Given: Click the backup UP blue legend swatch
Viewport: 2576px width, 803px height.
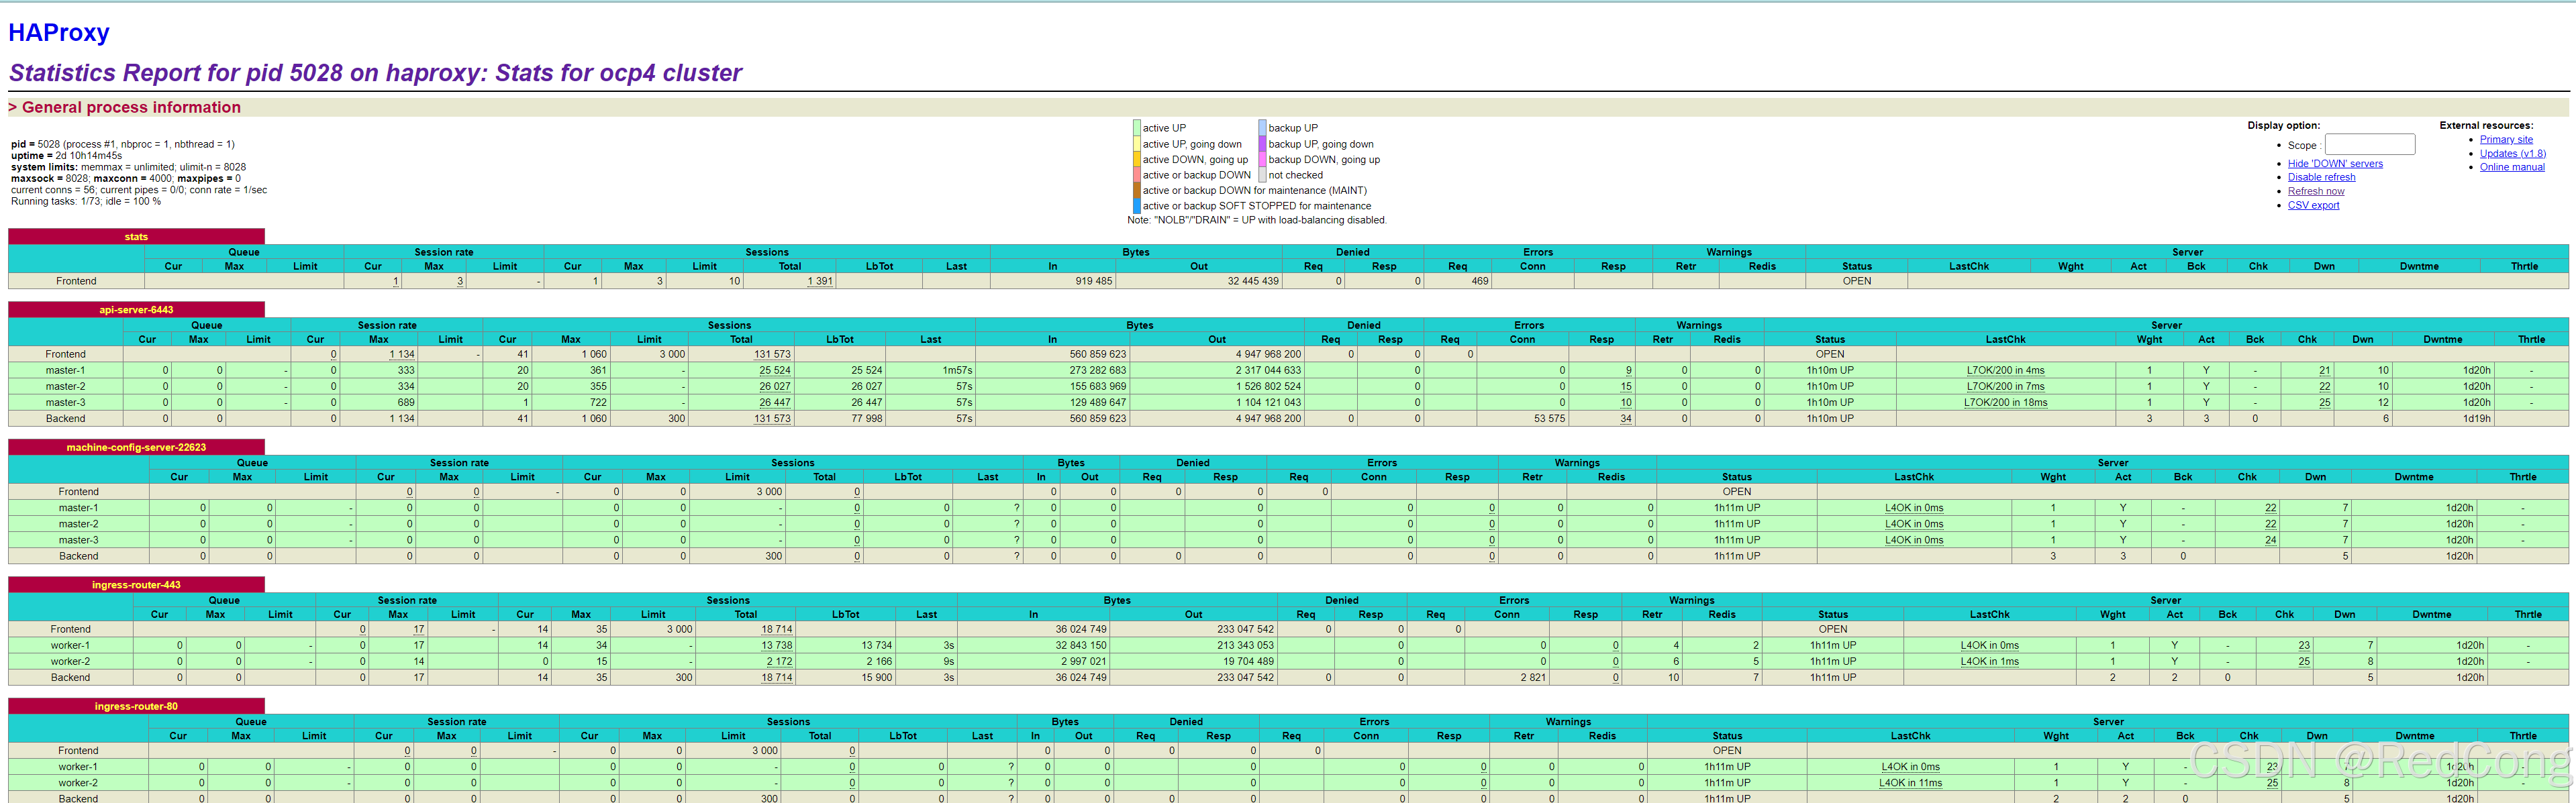Looking at the screenshot, I should click(x=1262, y=128).
